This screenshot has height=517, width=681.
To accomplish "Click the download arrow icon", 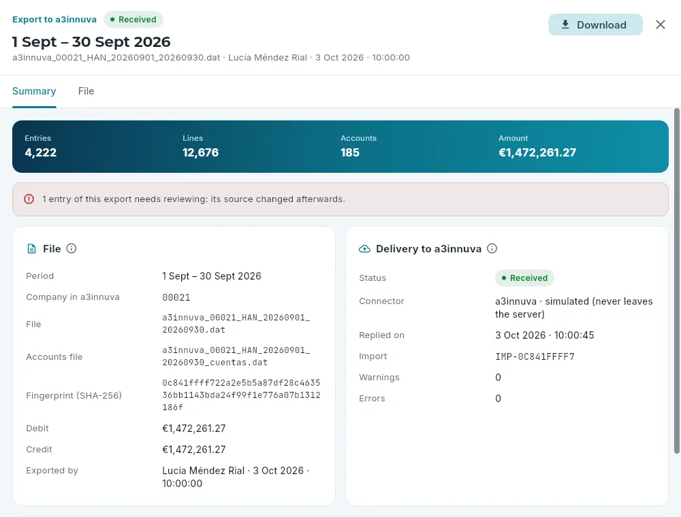I will point(565,24).
